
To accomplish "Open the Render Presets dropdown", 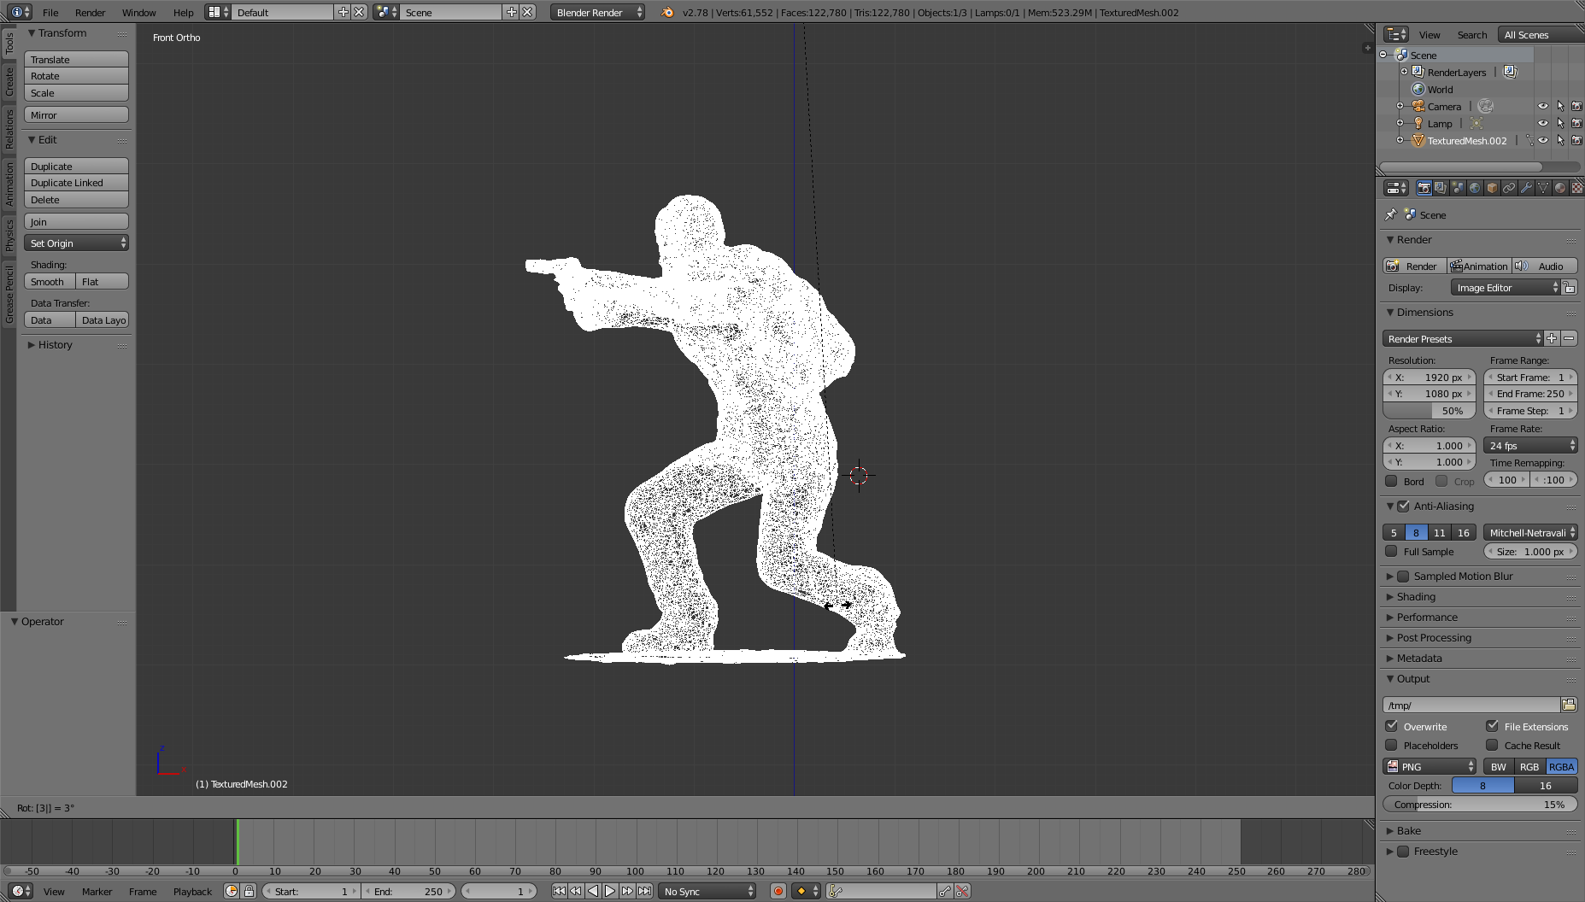I will point(1463,338).
